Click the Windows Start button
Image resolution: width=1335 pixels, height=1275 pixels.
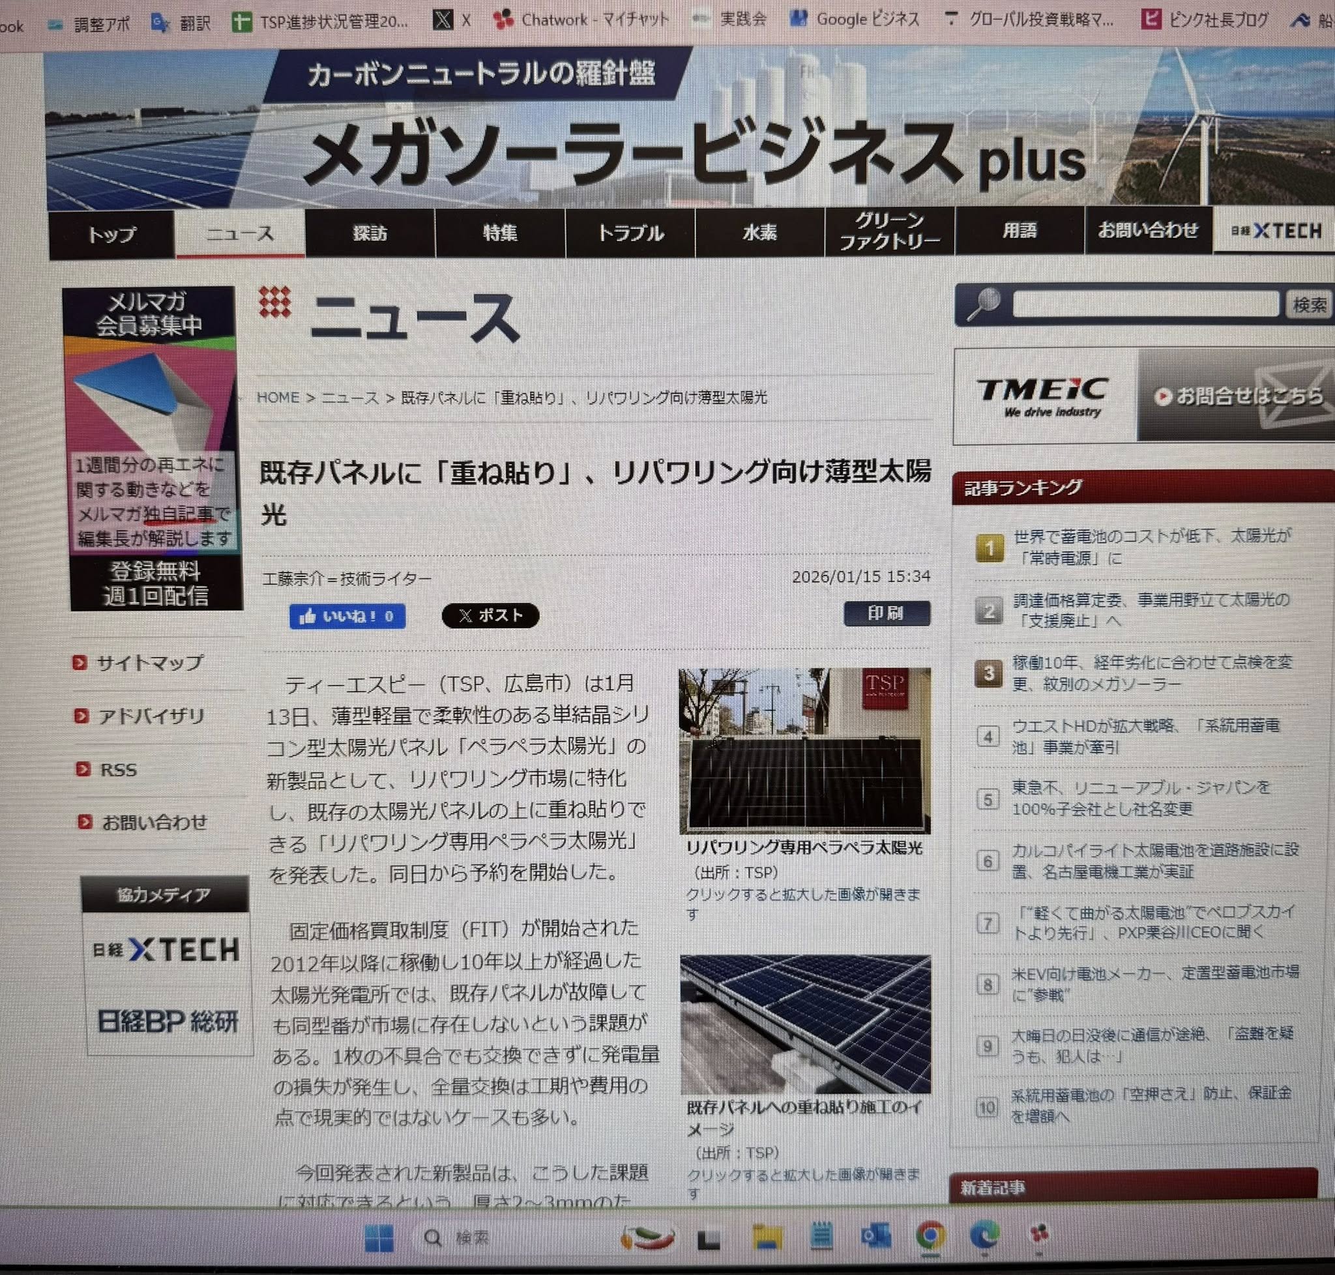[x=379, y=1238]
